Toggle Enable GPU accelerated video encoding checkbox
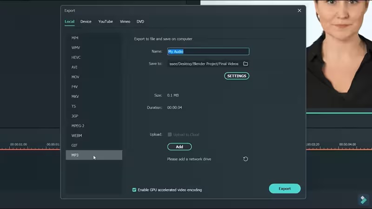The height and width of the screenshot is (209, 372). tap(134, 190)
